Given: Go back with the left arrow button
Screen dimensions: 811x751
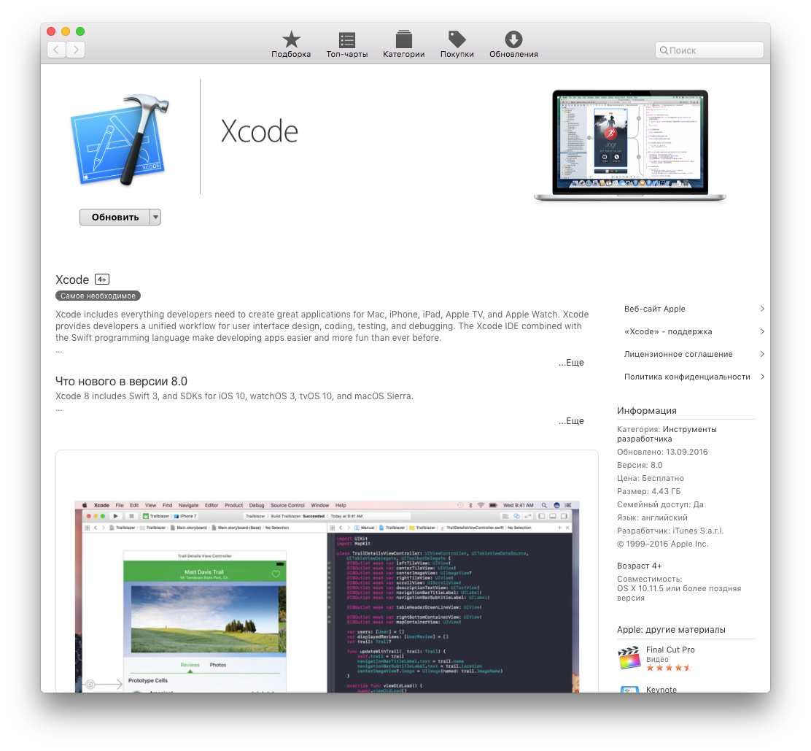Looking at the screenshot, I should pos(57,50).
